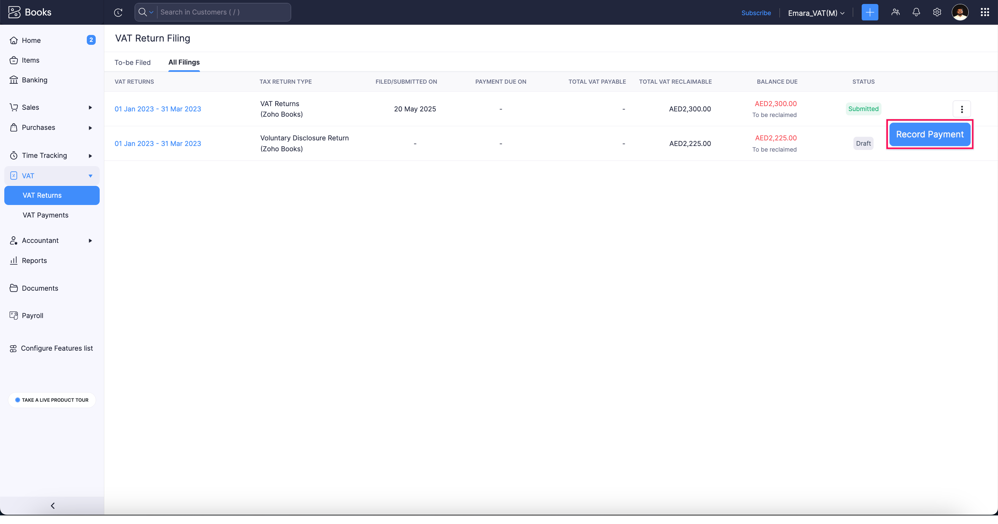Click Record Payment button
The image size is (998, 524).
pos(929,134)
